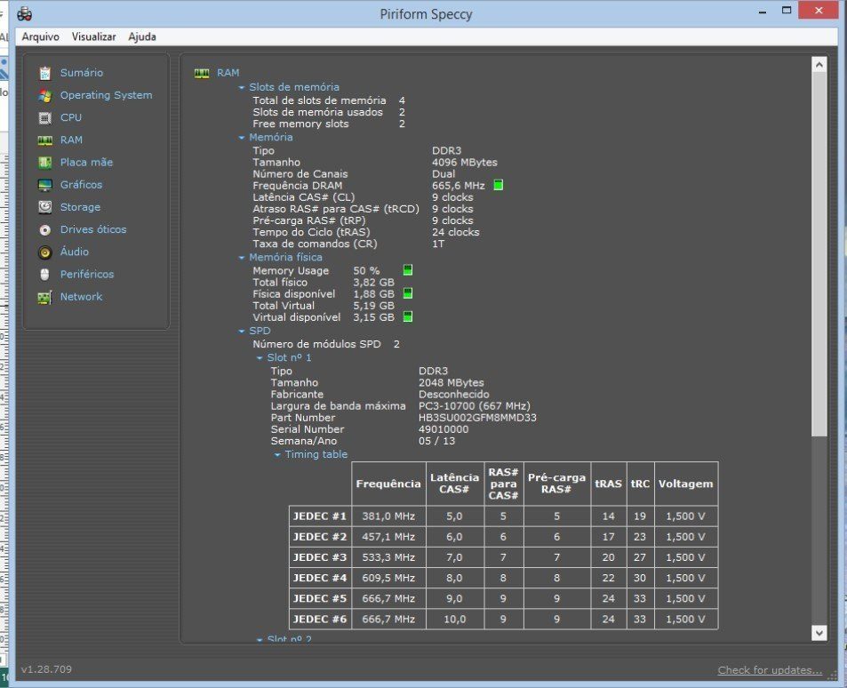Click the Speccy app icon in title bar
The height and width of the screenshot is (688, 847).
pyautogui.click(x=24, y=14)
